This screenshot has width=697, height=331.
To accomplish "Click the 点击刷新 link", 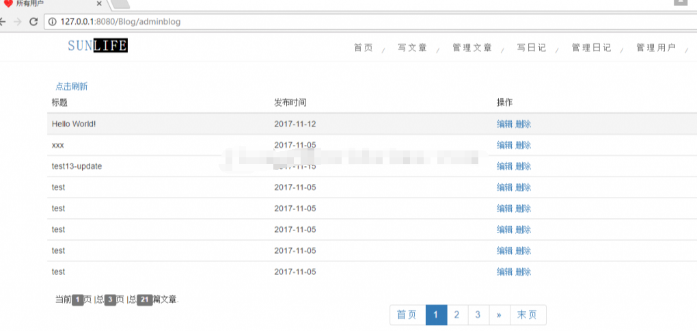I will coord(72,86).
